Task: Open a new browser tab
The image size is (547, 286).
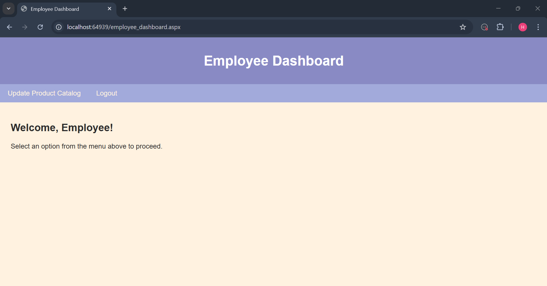Action: coord(125,9)
